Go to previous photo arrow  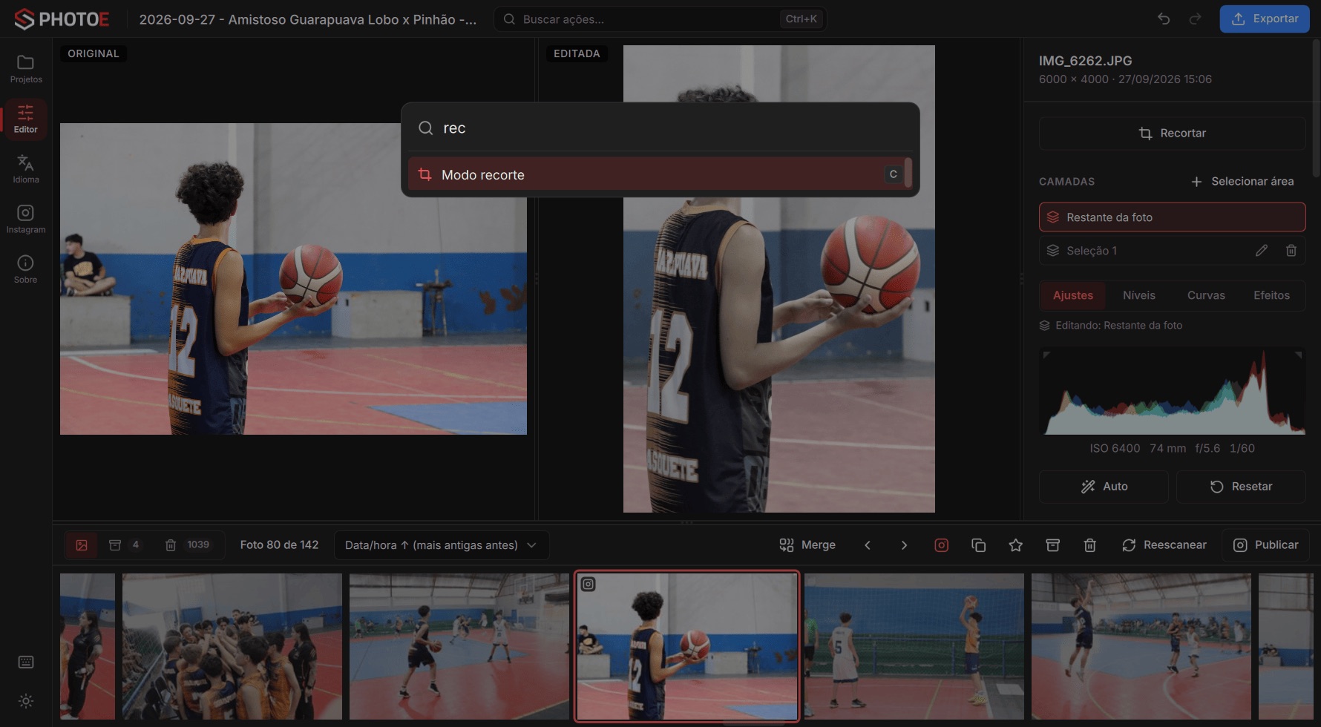pyautogui.click(x=868, y=545)
